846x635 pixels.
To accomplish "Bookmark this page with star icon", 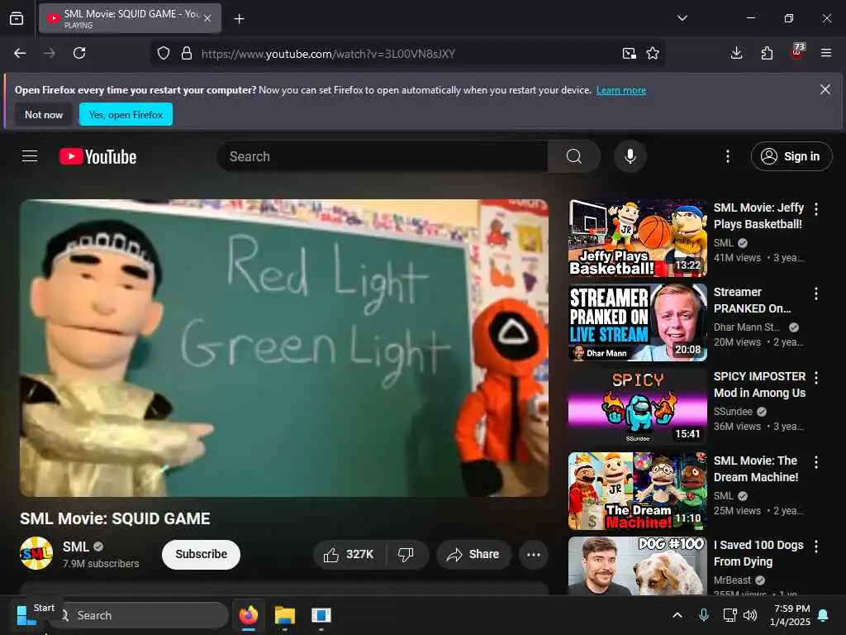I will [653, 54].
